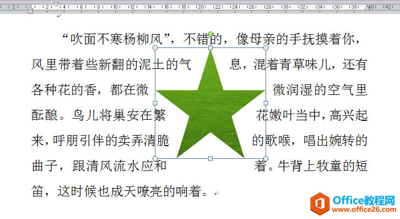Click the text “唱出婉转的”
Screen dimensions: 400x219
335,140
